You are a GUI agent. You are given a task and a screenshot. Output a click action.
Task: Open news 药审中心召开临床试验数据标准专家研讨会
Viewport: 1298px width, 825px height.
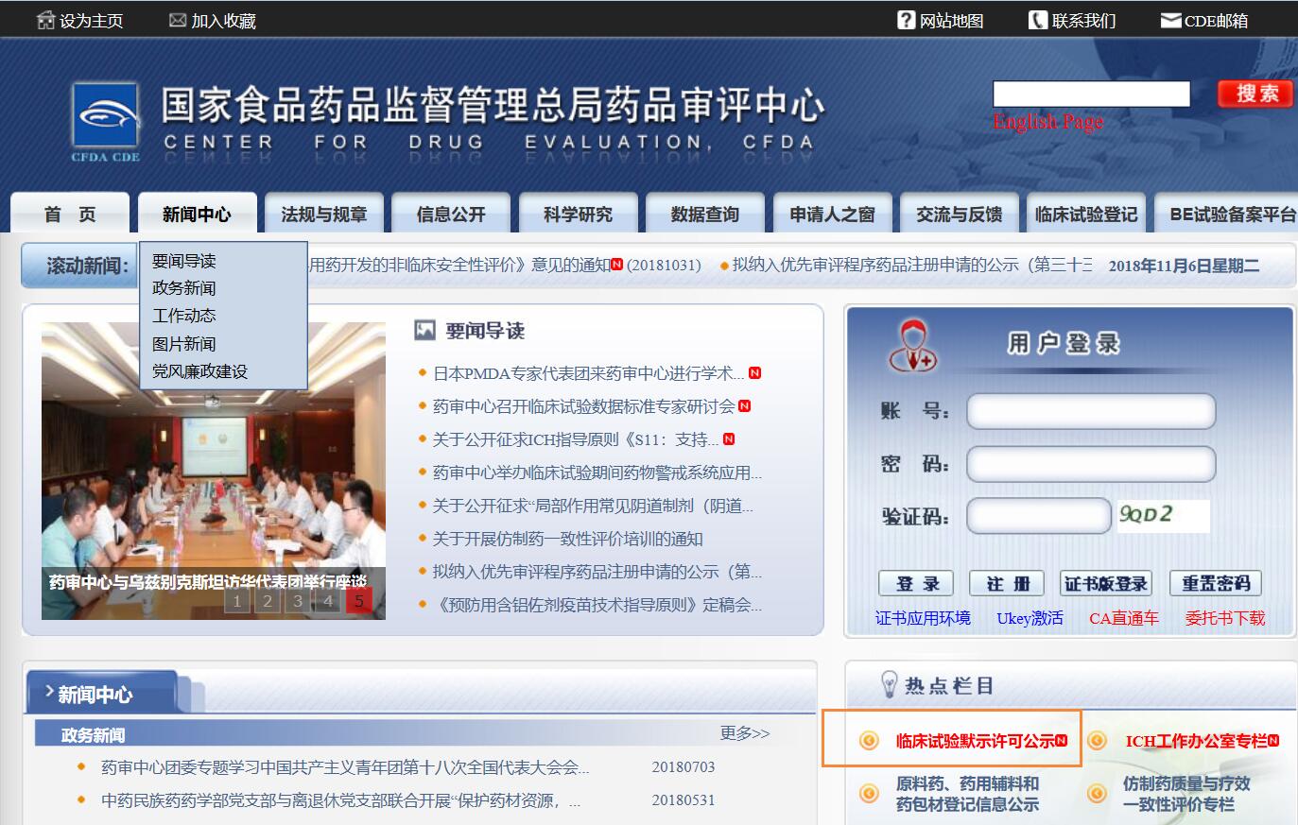point(583,406)
